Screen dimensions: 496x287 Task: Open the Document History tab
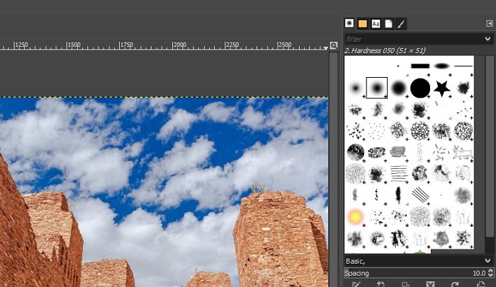coord(388,23)
